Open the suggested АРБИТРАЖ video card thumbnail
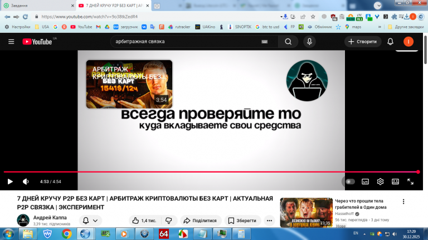428x240 pixels. tap(129, 84)
